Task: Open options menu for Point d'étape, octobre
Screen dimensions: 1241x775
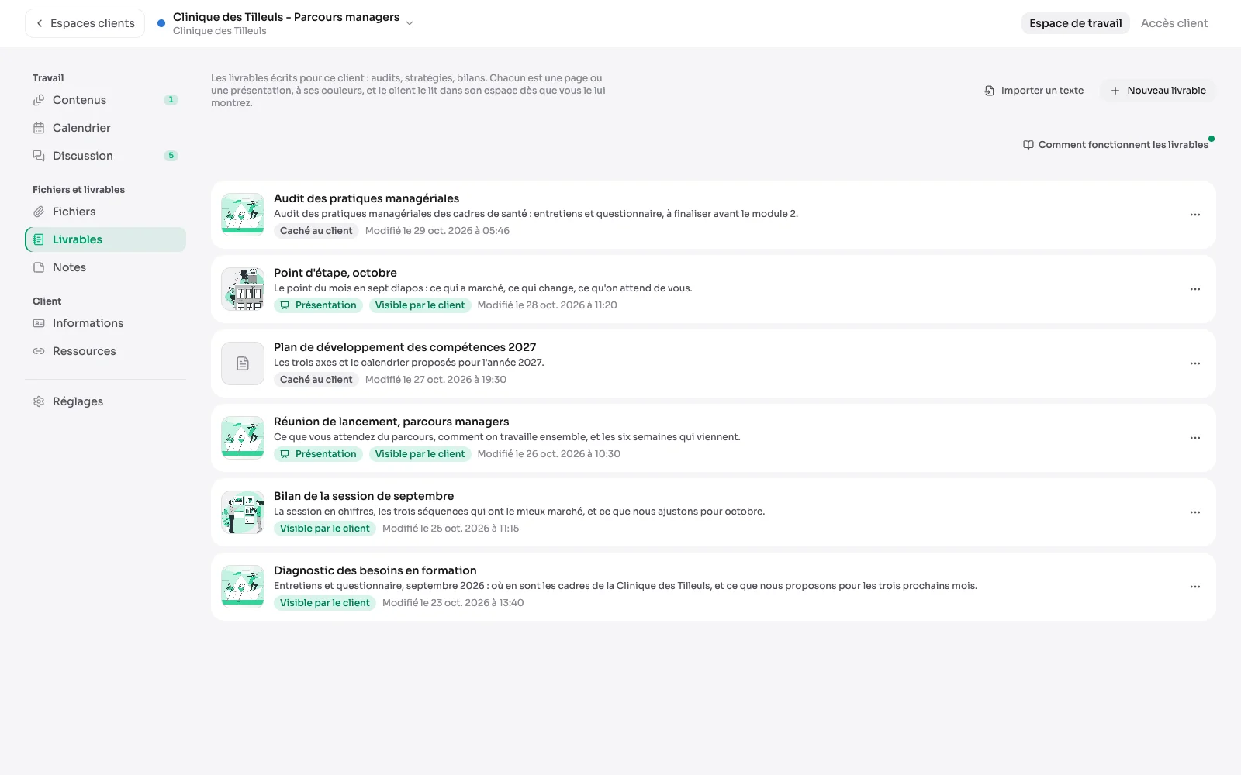Action: (x=1195, y=289)
